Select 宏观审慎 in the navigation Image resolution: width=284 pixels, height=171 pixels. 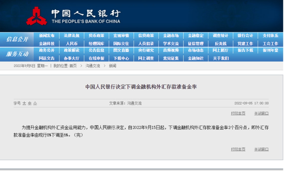pyautogui.click(x=121, y=35)
